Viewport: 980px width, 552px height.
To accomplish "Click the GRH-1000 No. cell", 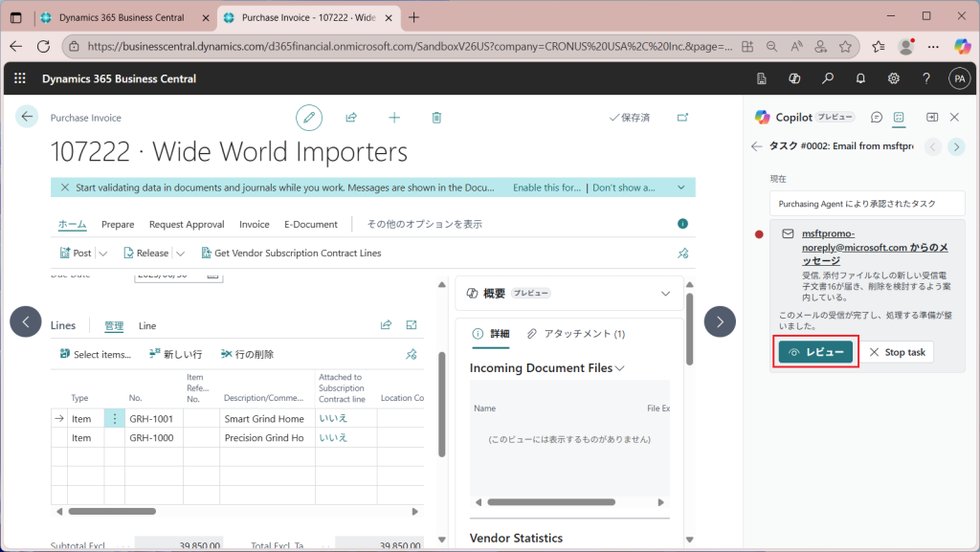I will pyautogui.click(x=154, y=438).
